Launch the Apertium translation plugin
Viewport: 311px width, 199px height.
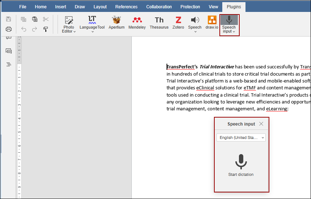click(117, 22)
